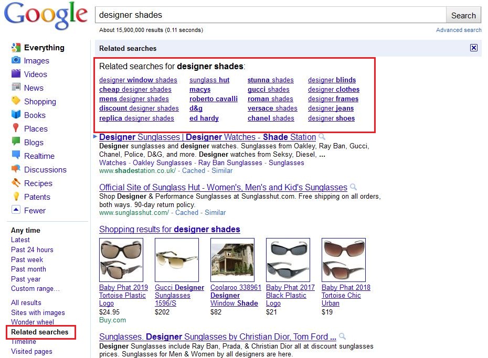Click Baby Phat 2019 Tortoise sunglasses thumbnail
The width and height of the screenshot is (488, 358).
click(x=121, y=260)
